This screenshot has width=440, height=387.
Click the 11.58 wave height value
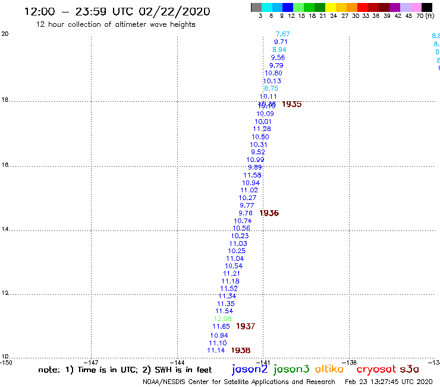[x=252, y=175]
